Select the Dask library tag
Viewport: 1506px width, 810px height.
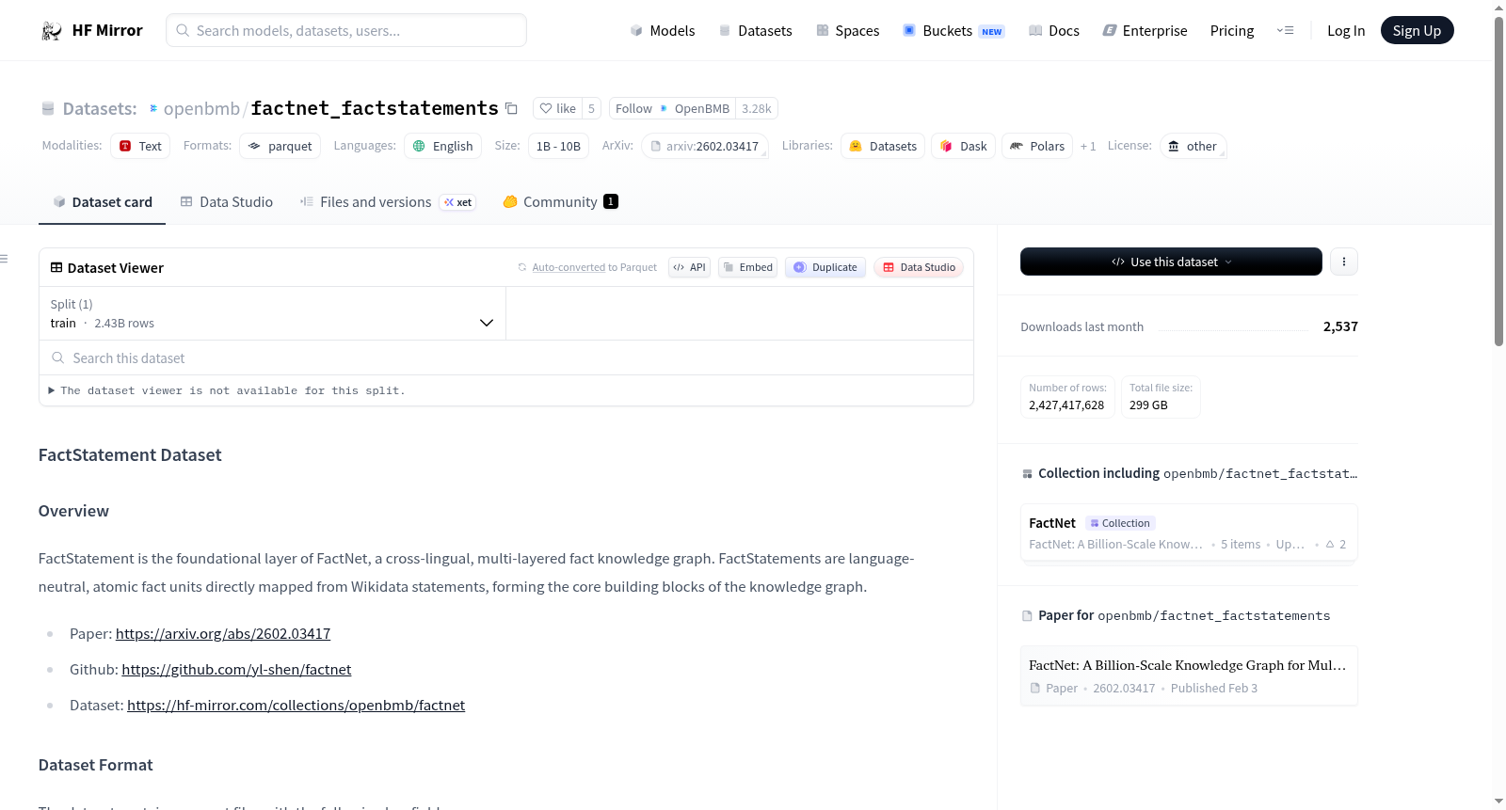pyautogui.click(x=963, y=146)
